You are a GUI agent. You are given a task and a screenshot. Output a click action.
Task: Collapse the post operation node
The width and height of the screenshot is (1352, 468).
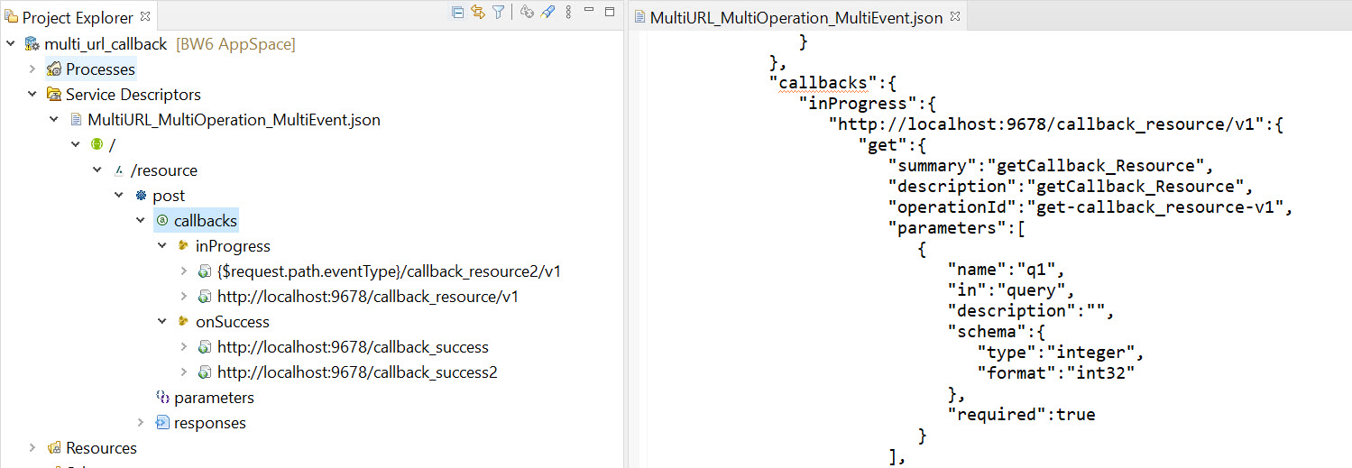coord(119,196)
